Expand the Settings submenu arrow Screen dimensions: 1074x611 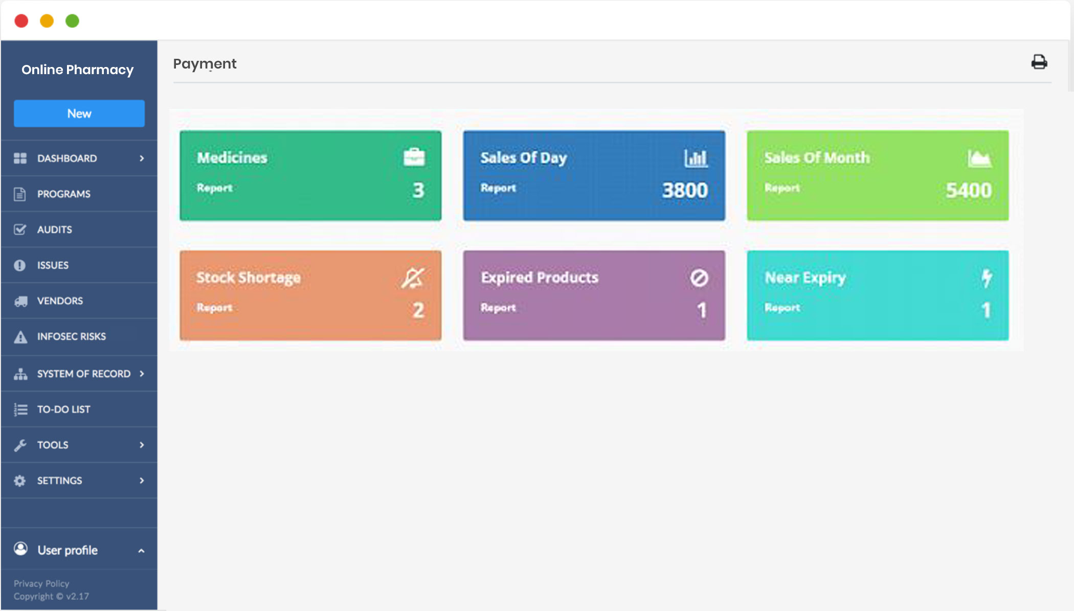[x=142, y=481]
